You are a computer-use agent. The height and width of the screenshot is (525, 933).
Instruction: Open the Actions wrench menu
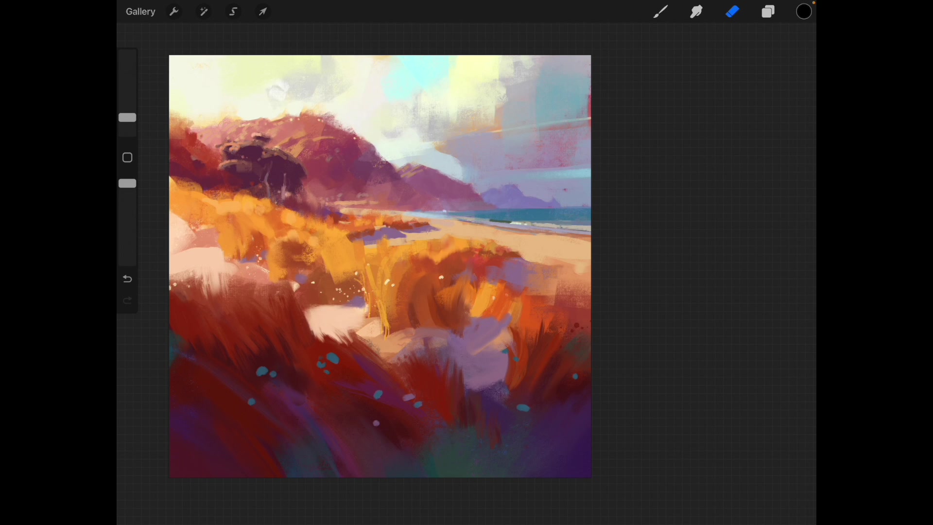pos(174,12)
